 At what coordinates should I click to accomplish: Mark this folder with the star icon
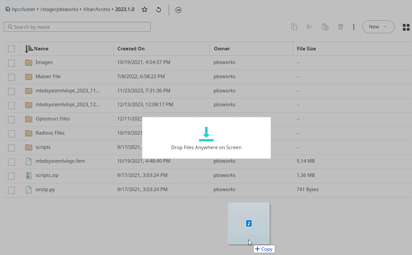pyautogui.click(x=145, y=10)
